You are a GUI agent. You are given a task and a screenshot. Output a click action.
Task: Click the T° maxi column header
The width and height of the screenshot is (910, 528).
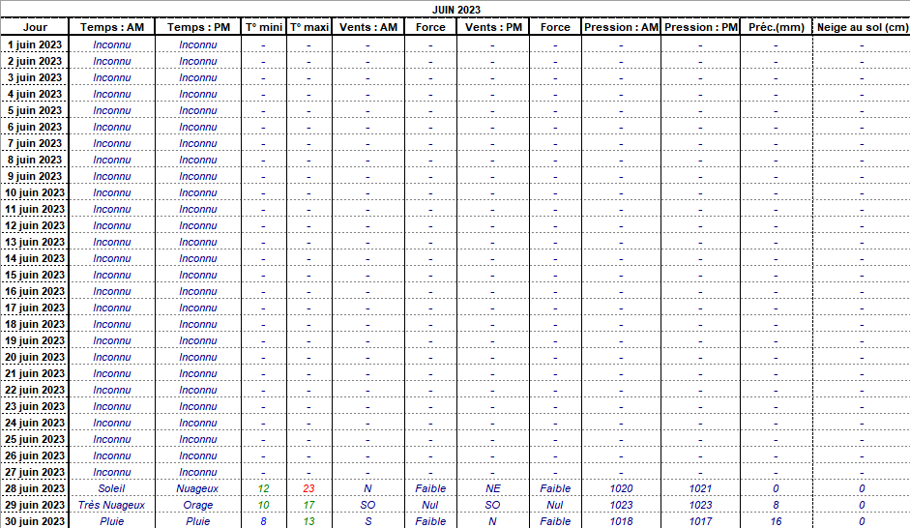pyautogui.click(x=309, y=27)
